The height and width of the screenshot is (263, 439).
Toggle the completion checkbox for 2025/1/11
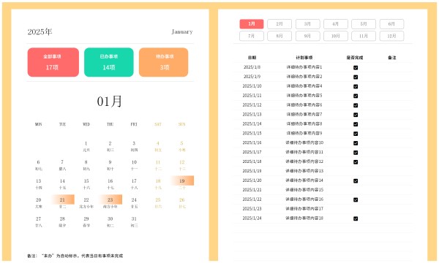[x=356, y=96]
